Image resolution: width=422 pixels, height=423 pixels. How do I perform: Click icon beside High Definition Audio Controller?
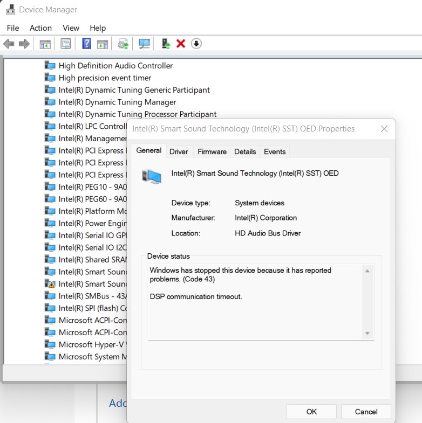50,66
